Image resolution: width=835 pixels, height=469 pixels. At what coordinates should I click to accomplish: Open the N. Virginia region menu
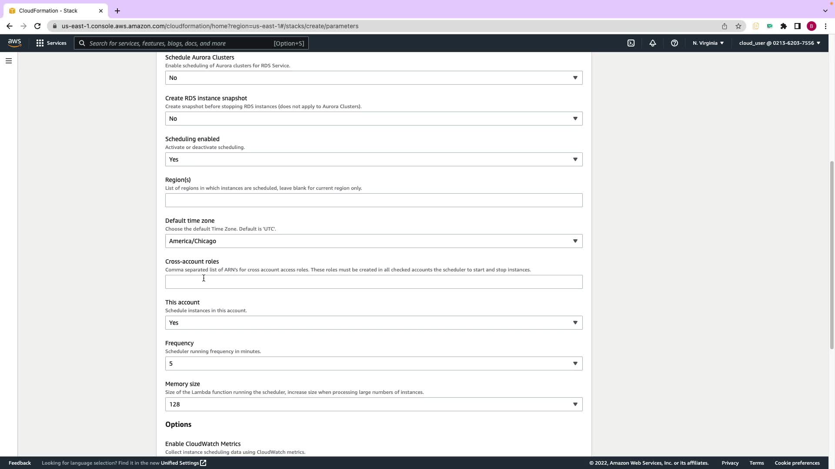[x=708, y=43]
